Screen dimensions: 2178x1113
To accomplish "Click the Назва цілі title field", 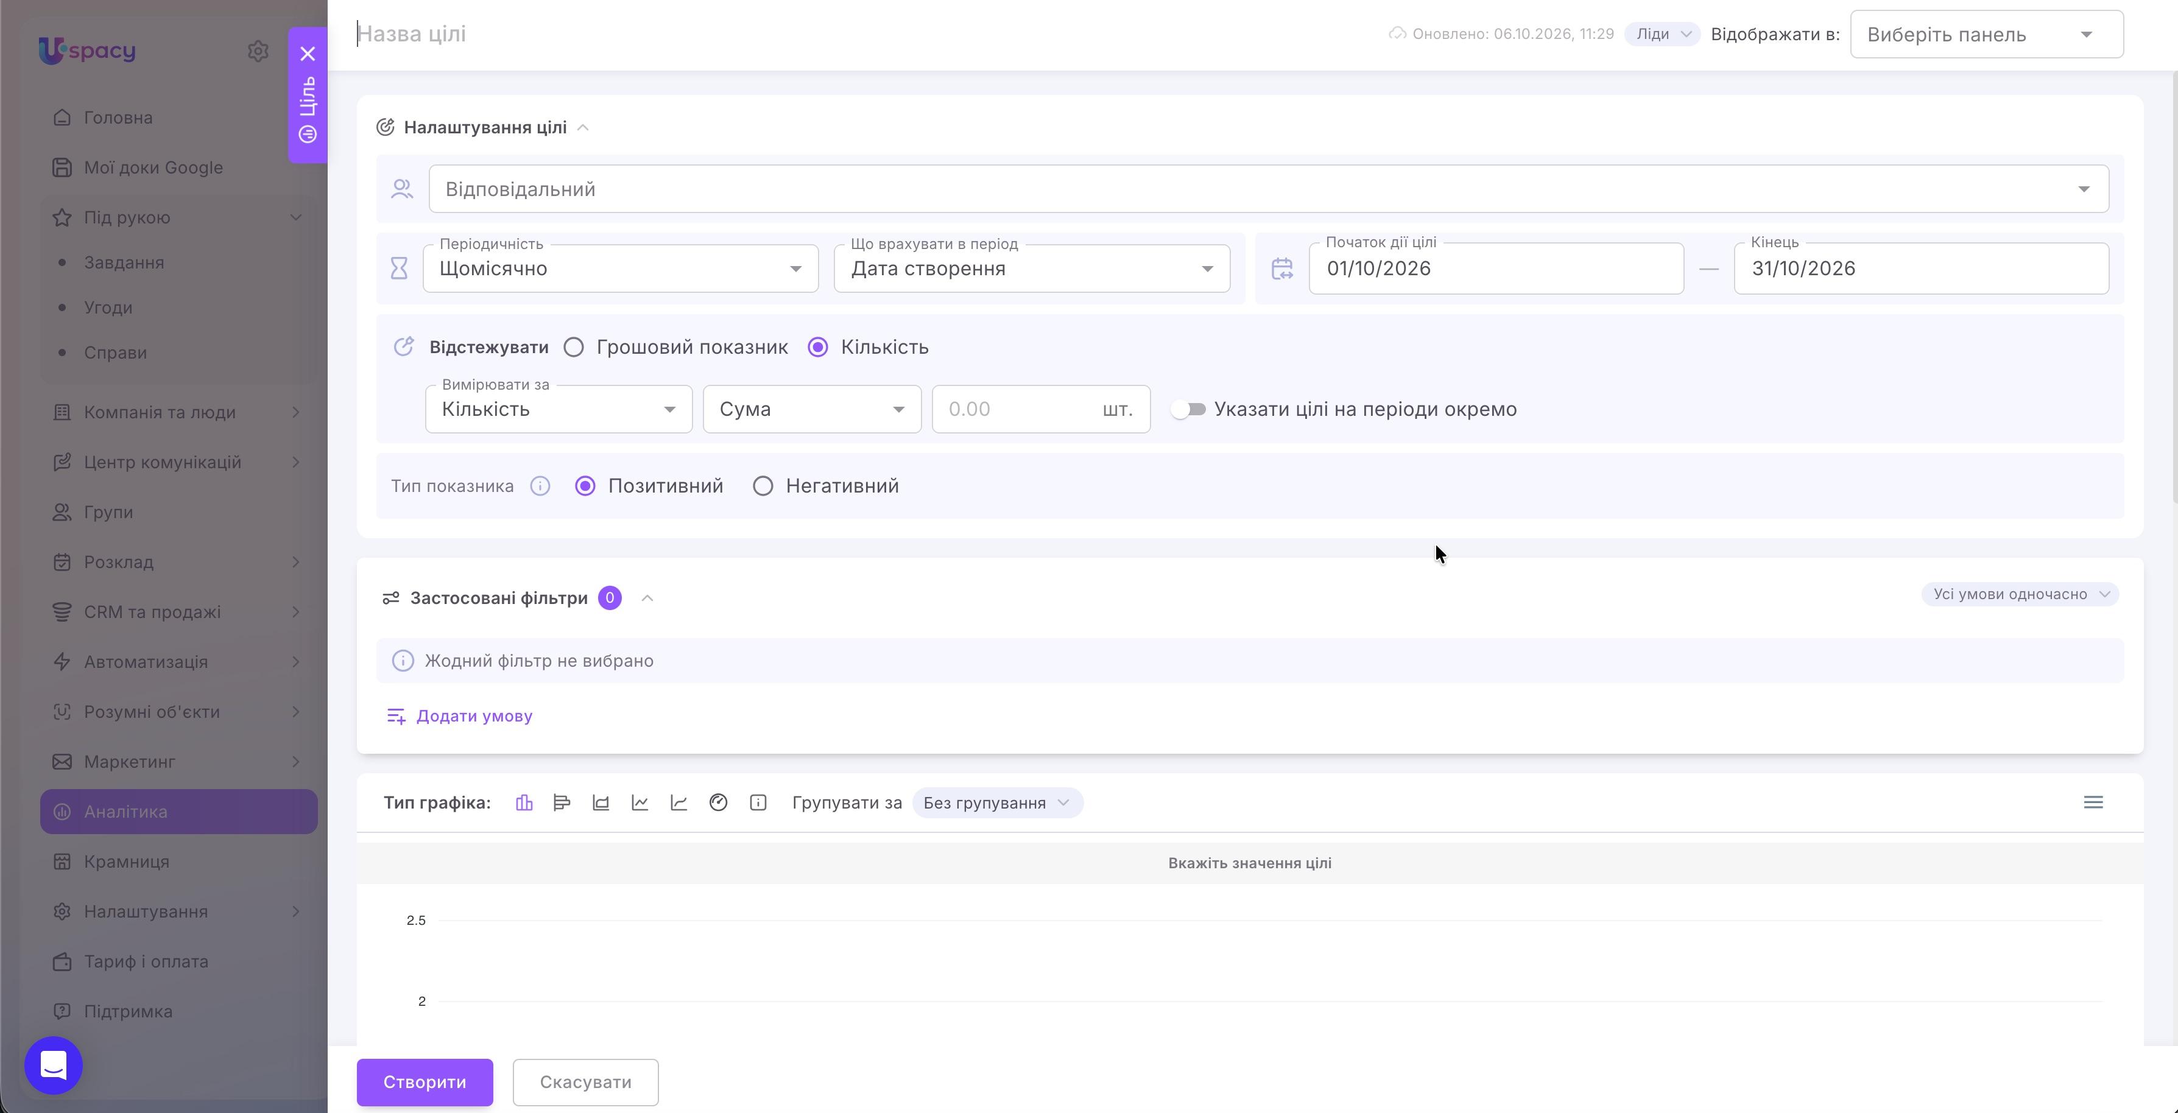I will pos(862,35).
